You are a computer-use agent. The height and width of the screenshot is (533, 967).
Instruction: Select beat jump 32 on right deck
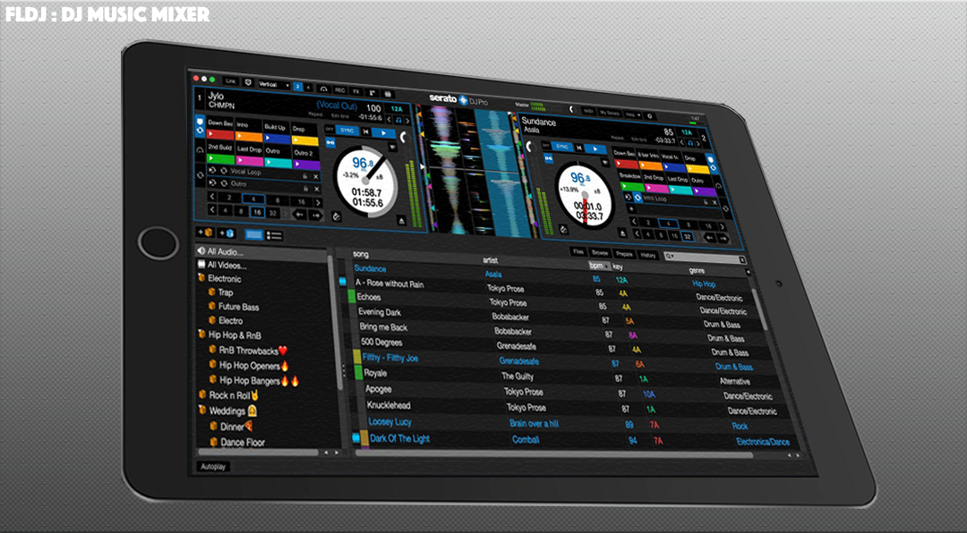click(688, 236)
